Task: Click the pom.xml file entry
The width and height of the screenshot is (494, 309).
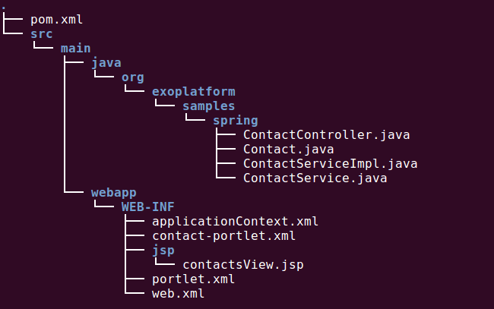Action: (x=57, y=20)
